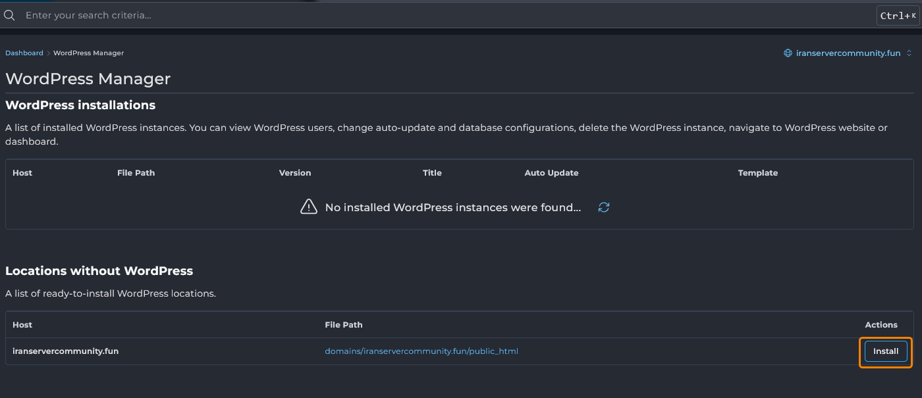Click the Auto Update column header
This screenshot has height=398, width=922.
(551, 172)
